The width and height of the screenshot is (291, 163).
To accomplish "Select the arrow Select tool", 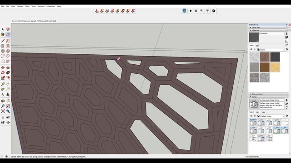I will tap(3, 29).
